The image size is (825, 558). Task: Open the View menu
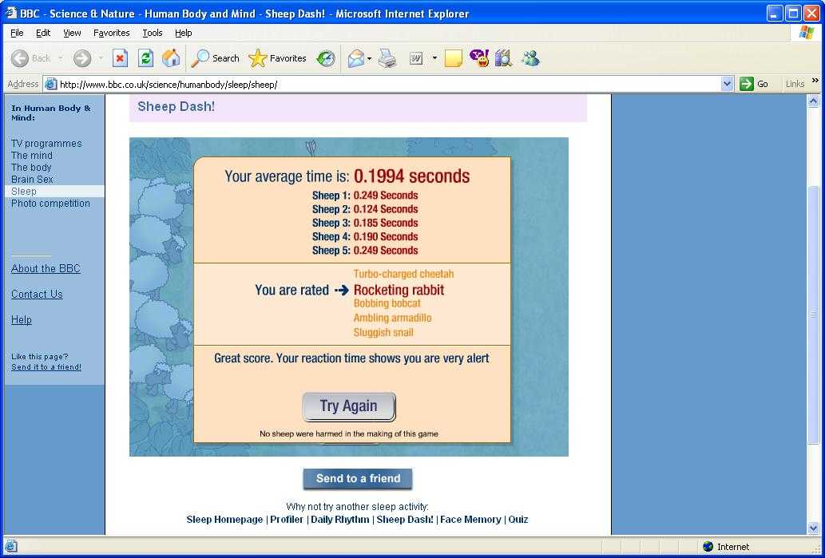click(x=72, y=33)
